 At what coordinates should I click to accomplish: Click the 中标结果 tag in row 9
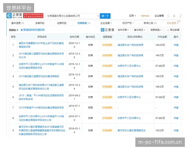point(107,130)
